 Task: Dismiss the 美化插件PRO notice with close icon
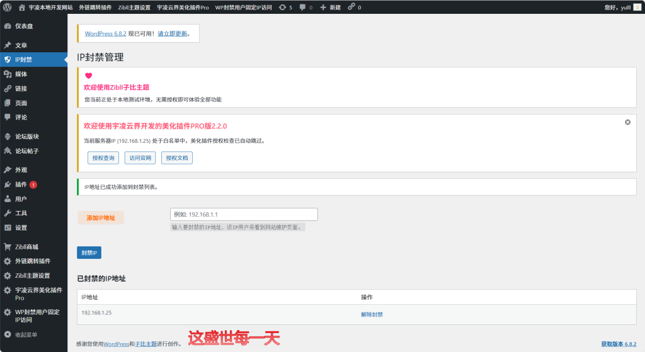628,122
